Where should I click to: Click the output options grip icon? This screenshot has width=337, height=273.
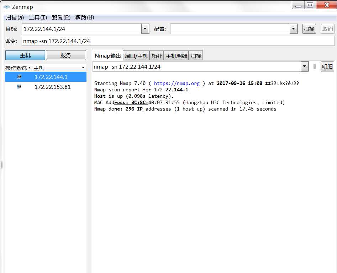(315, 66)
